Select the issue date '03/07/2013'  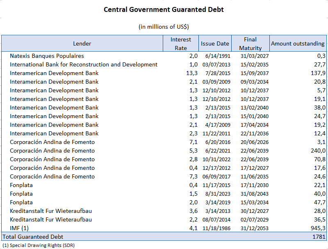coord(216,65)
